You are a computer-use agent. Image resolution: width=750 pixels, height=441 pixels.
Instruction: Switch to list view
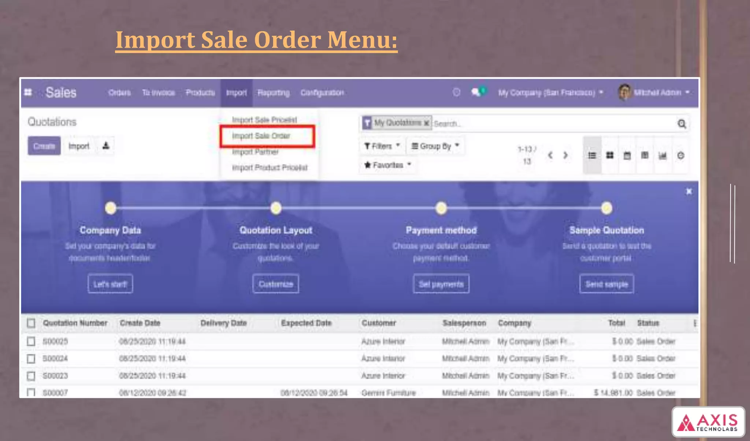click(592, 156)
